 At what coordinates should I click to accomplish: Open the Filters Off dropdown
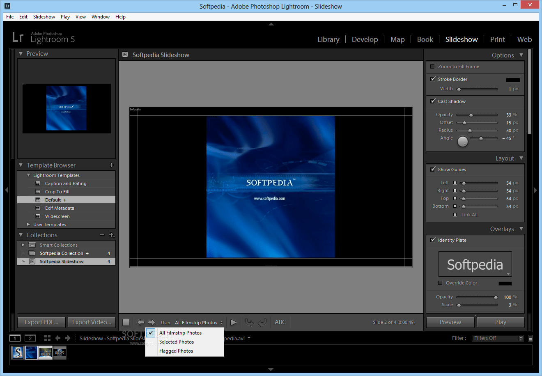497,338
